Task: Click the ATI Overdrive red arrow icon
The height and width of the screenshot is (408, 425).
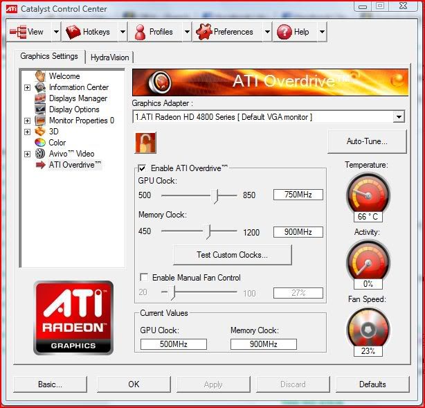Action: click(x=40, y=165)
